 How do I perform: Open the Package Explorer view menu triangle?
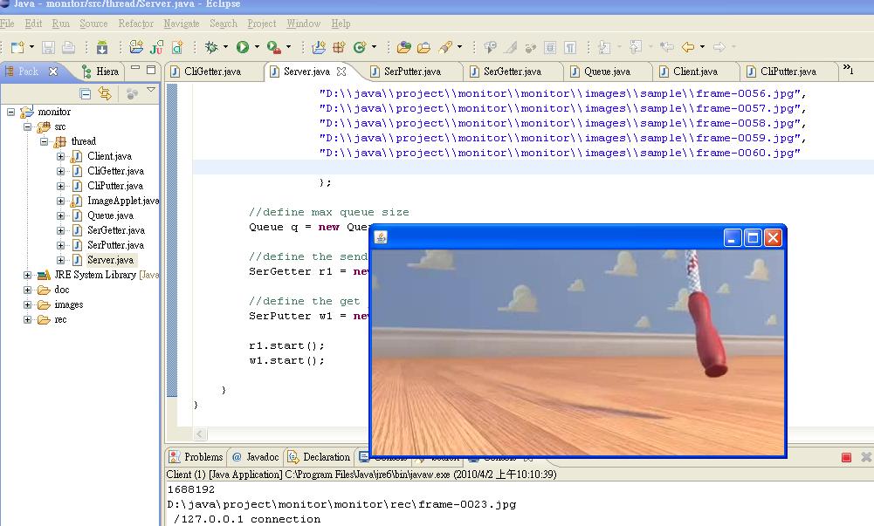tap(150, 90)
